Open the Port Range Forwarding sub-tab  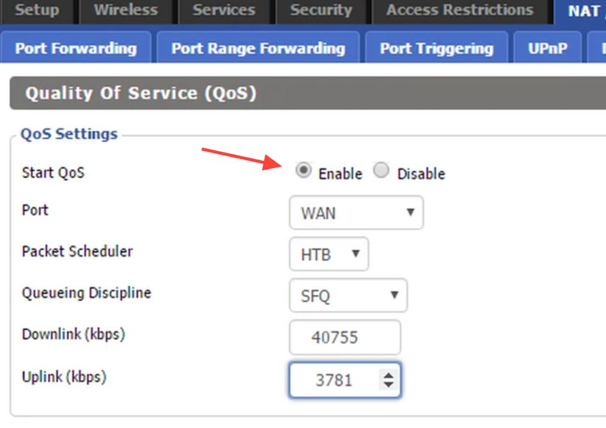(258, 48)
